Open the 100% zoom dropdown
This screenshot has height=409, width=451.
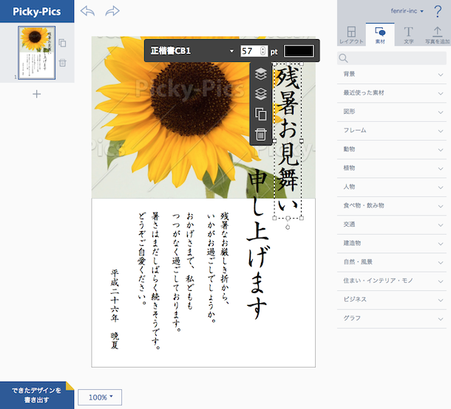point(101,397)
